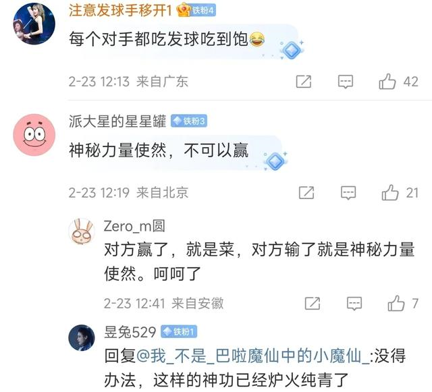The height and width of the screenshot is (392, 432).
Task: Tap the 铁粉3 fan badge
Action: click(189, 121)
